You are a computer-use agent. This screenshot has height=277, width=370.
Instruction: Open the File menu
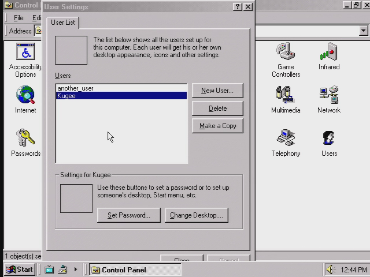point(18,18)
